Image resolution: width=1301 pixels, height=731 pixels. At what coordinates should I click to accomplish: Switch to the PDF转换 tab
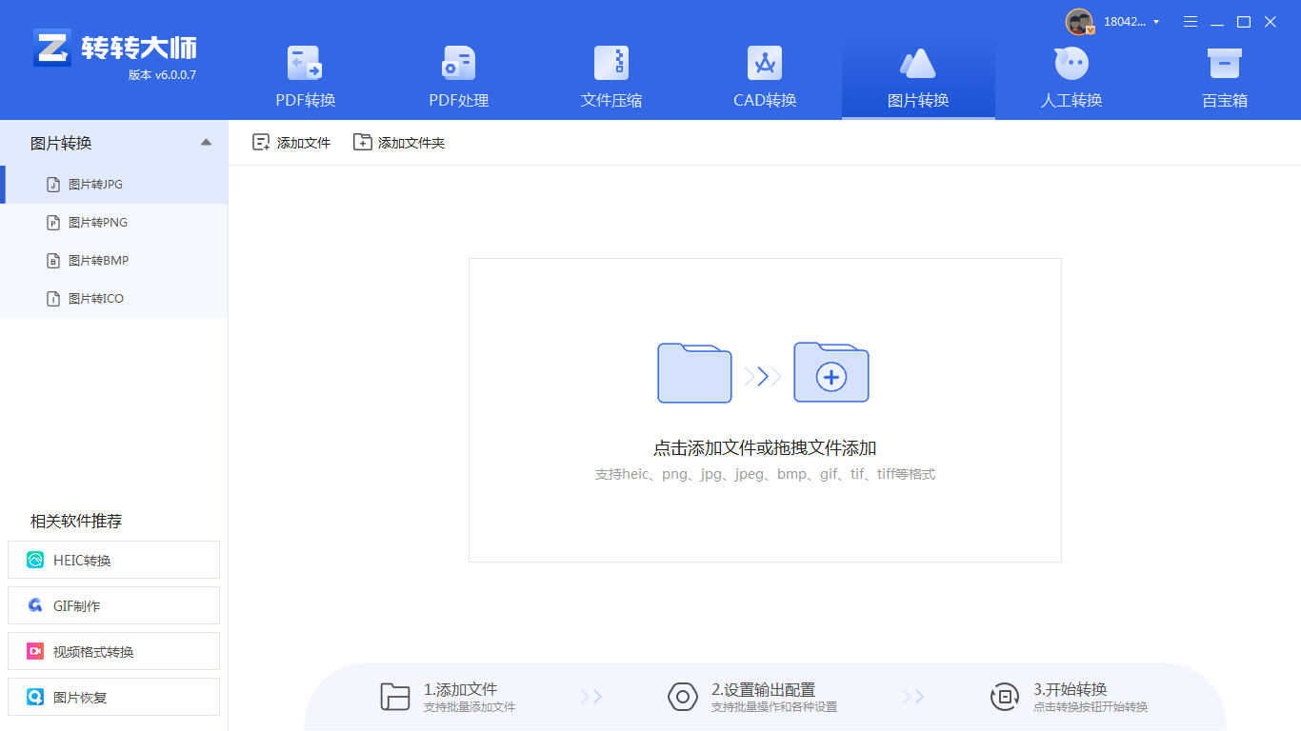(x=305, y=78)
